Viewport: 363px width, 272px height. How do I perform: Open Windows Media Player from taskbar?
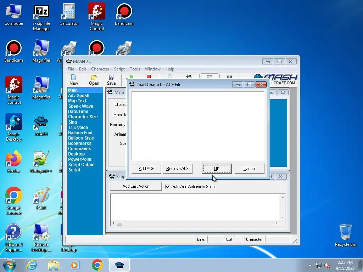(75, 265)
